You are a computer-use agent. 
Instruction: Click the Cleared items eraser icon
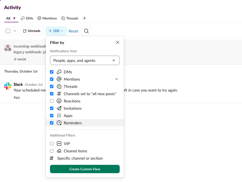[x=59, y=151]
